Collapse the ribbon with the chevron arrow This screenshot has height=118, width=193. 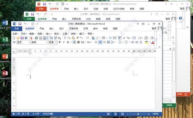[x=159, y=47]
